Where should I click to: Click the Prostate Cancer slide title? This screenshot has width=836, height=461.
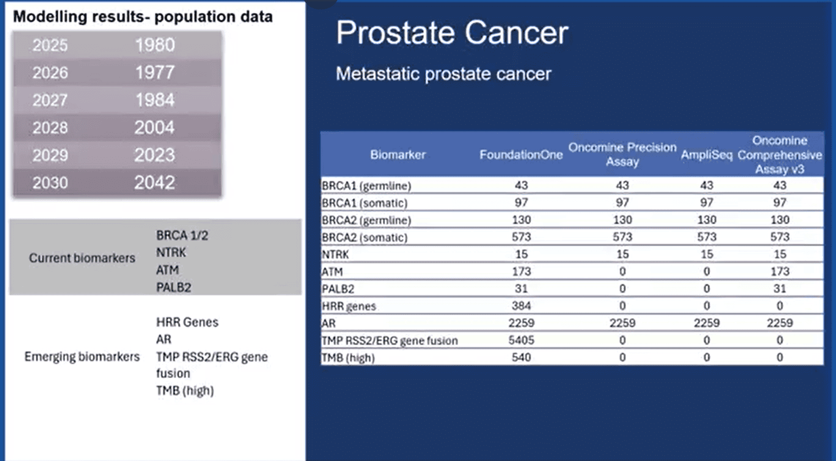(x=452, y=33)
